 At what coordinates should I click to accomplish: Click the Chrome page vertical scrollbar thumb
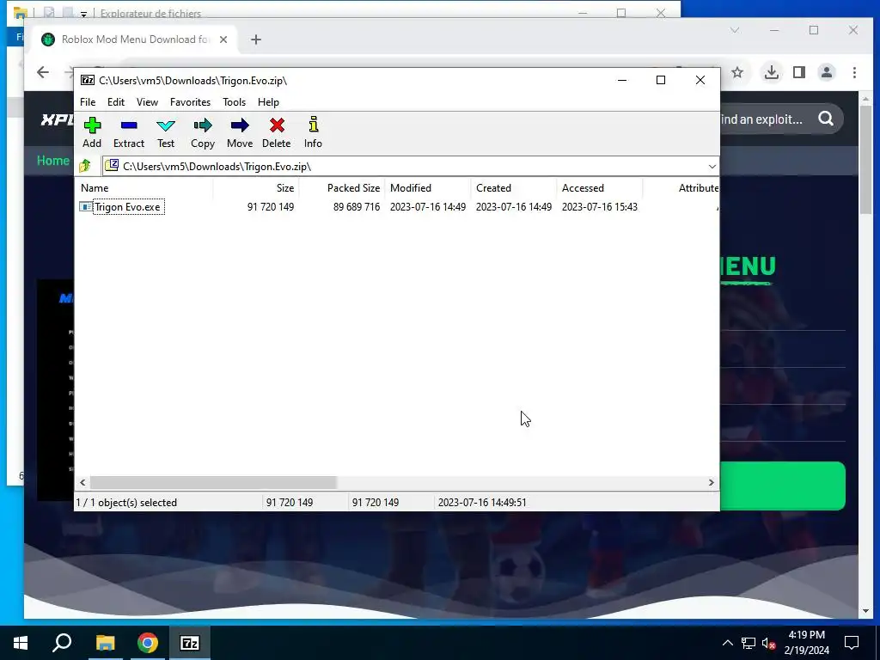(865, 159)
